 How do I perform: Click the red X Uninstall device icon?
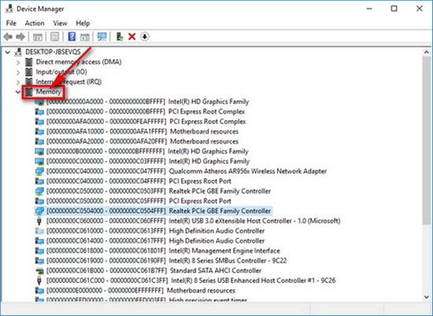tap(132, 36)
